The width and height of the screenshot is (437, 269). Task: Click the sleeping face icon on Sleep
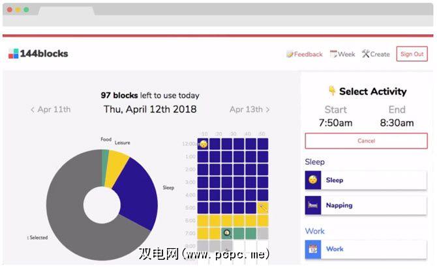313,180
